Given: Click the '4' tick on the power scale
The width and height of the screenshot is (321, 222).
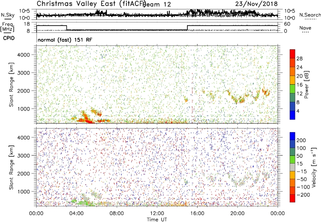Looking at the screenshot, I should click(x=298, y=111).
